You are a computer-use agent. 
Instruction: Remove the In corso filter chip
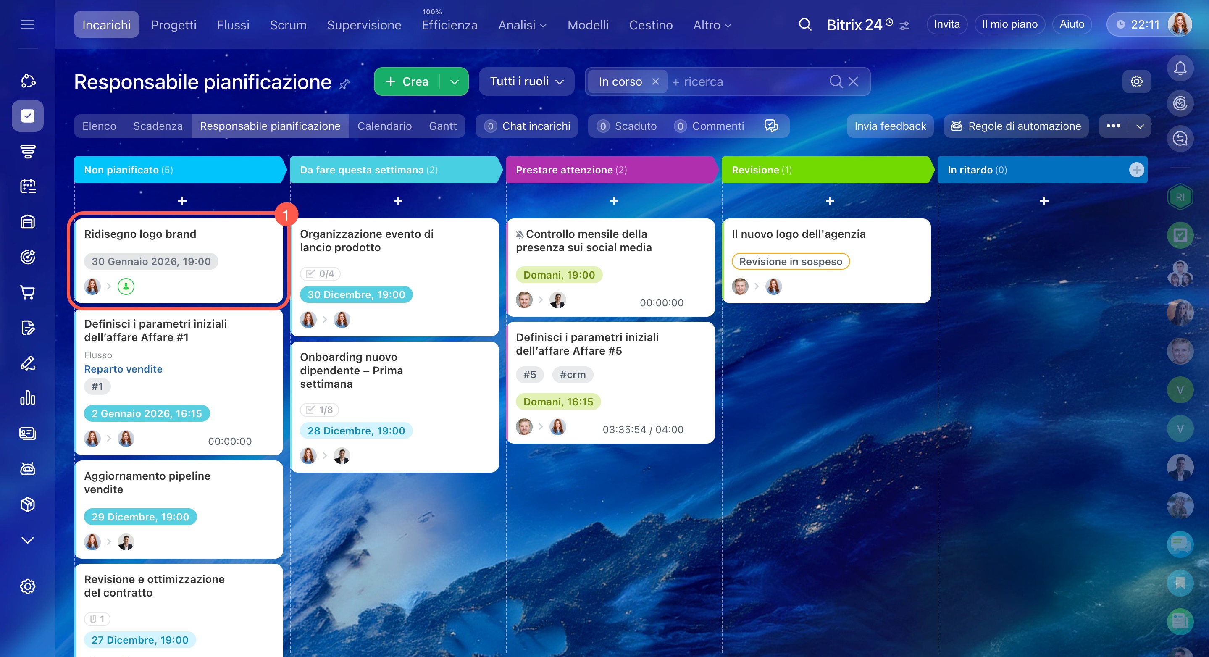(x=656, y=81)
